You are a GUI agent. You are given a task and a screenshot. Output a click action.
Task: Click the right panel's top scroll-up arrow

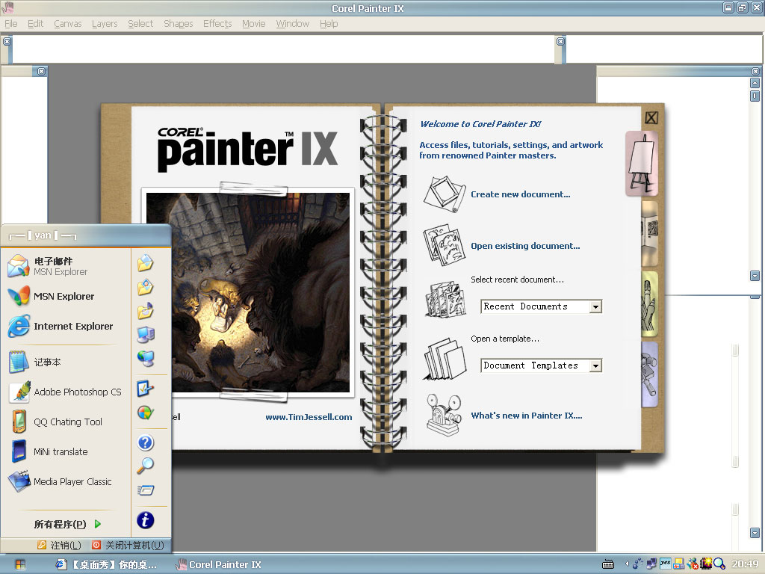755,83
